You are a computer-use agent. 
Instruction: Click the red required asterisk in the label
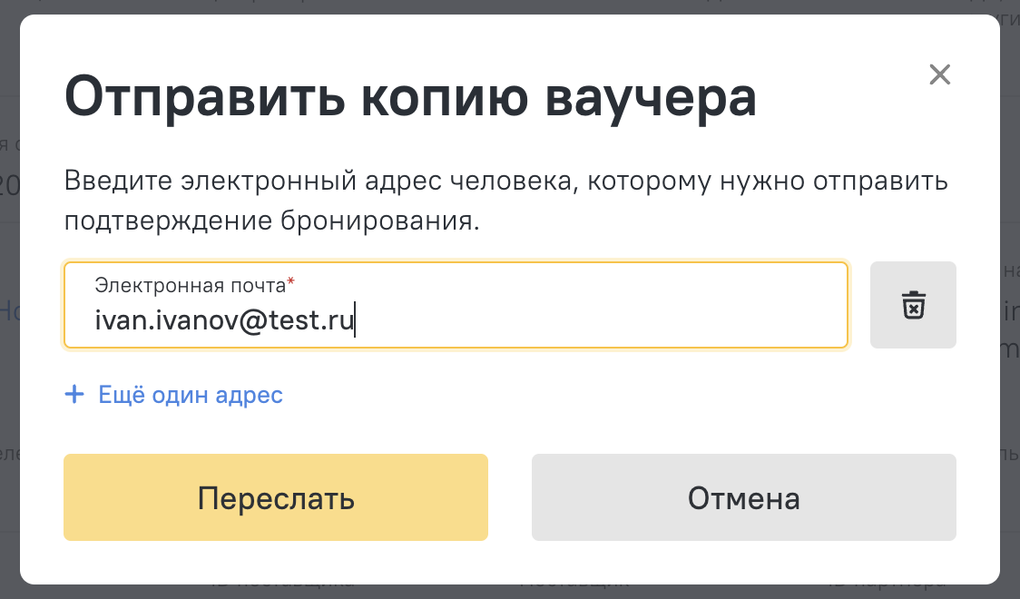[291, 283]
